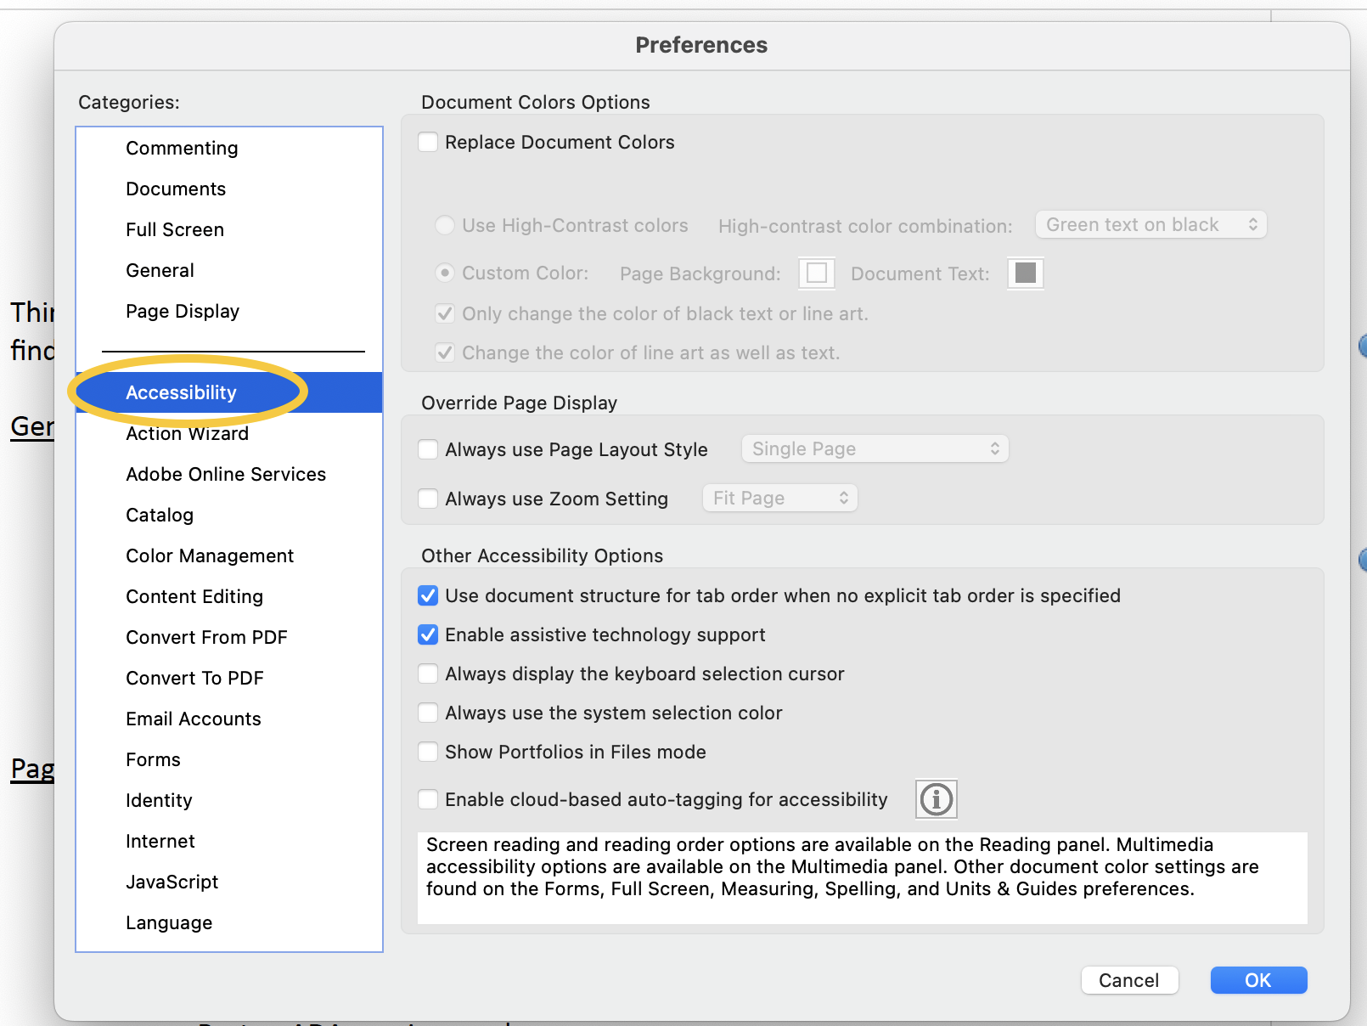Screen dimensions: 1367x1026
Task: Check Always use Page Layout Style
Action: pyautogui.click(x=428, y=449)
